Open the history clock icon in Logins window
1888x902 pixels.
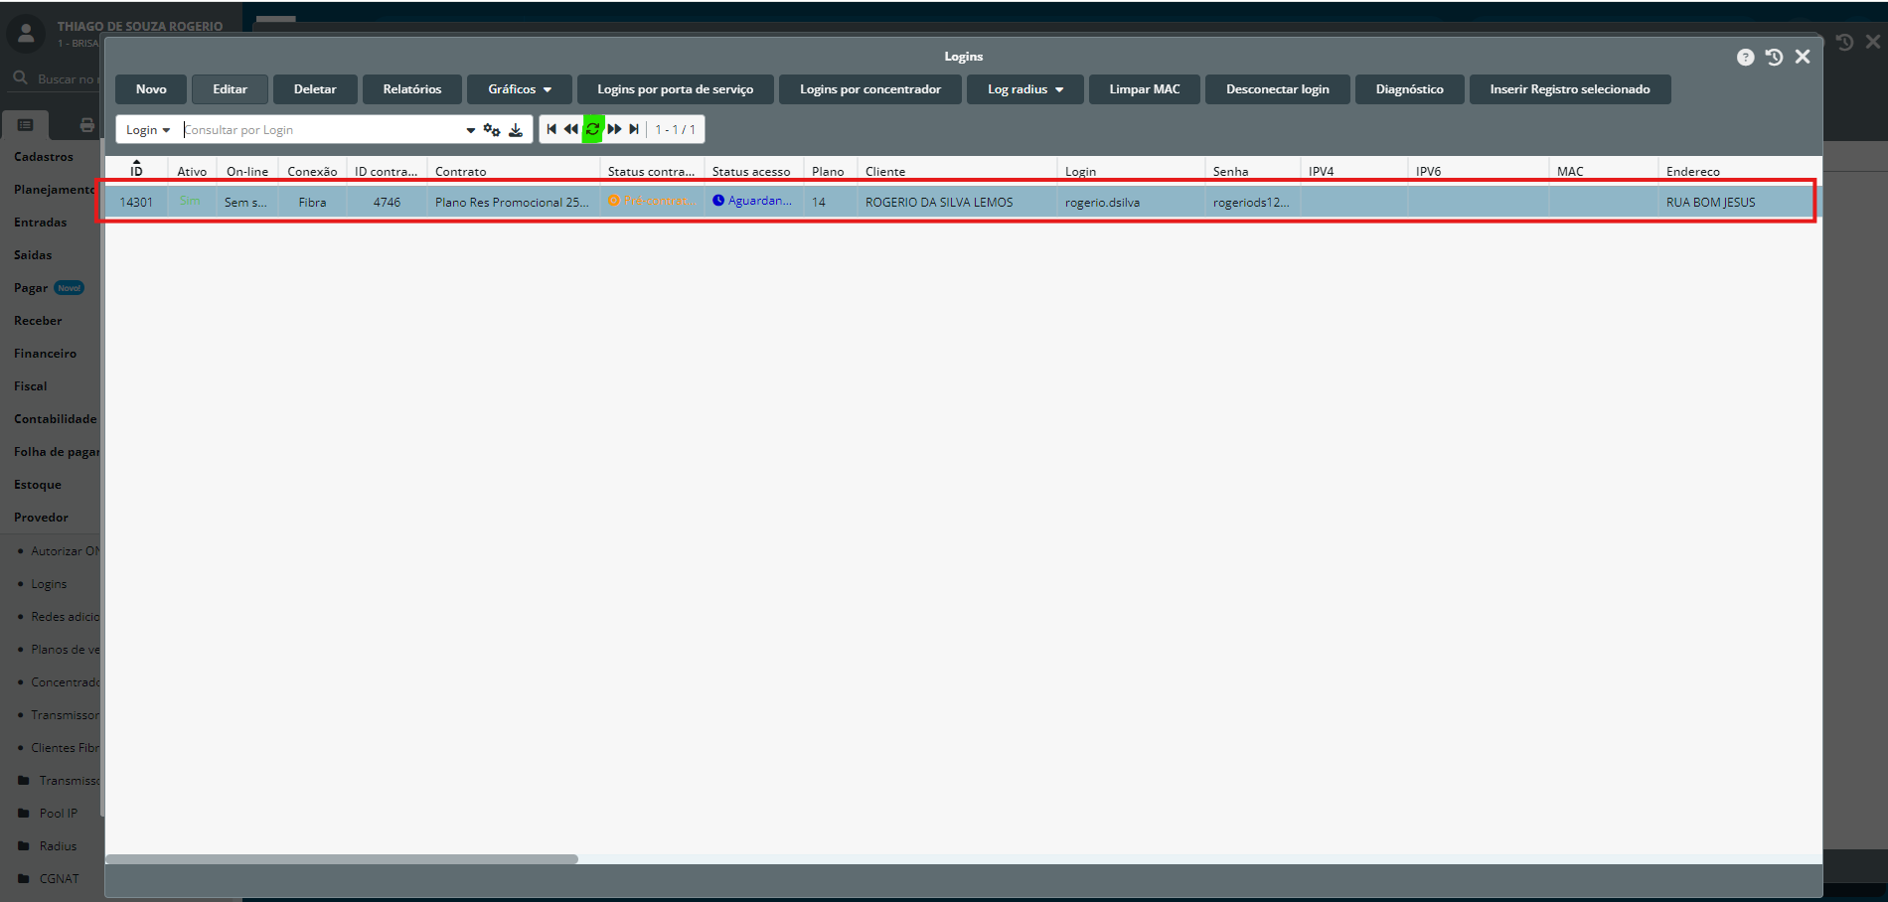click(x=1774, y=58)
